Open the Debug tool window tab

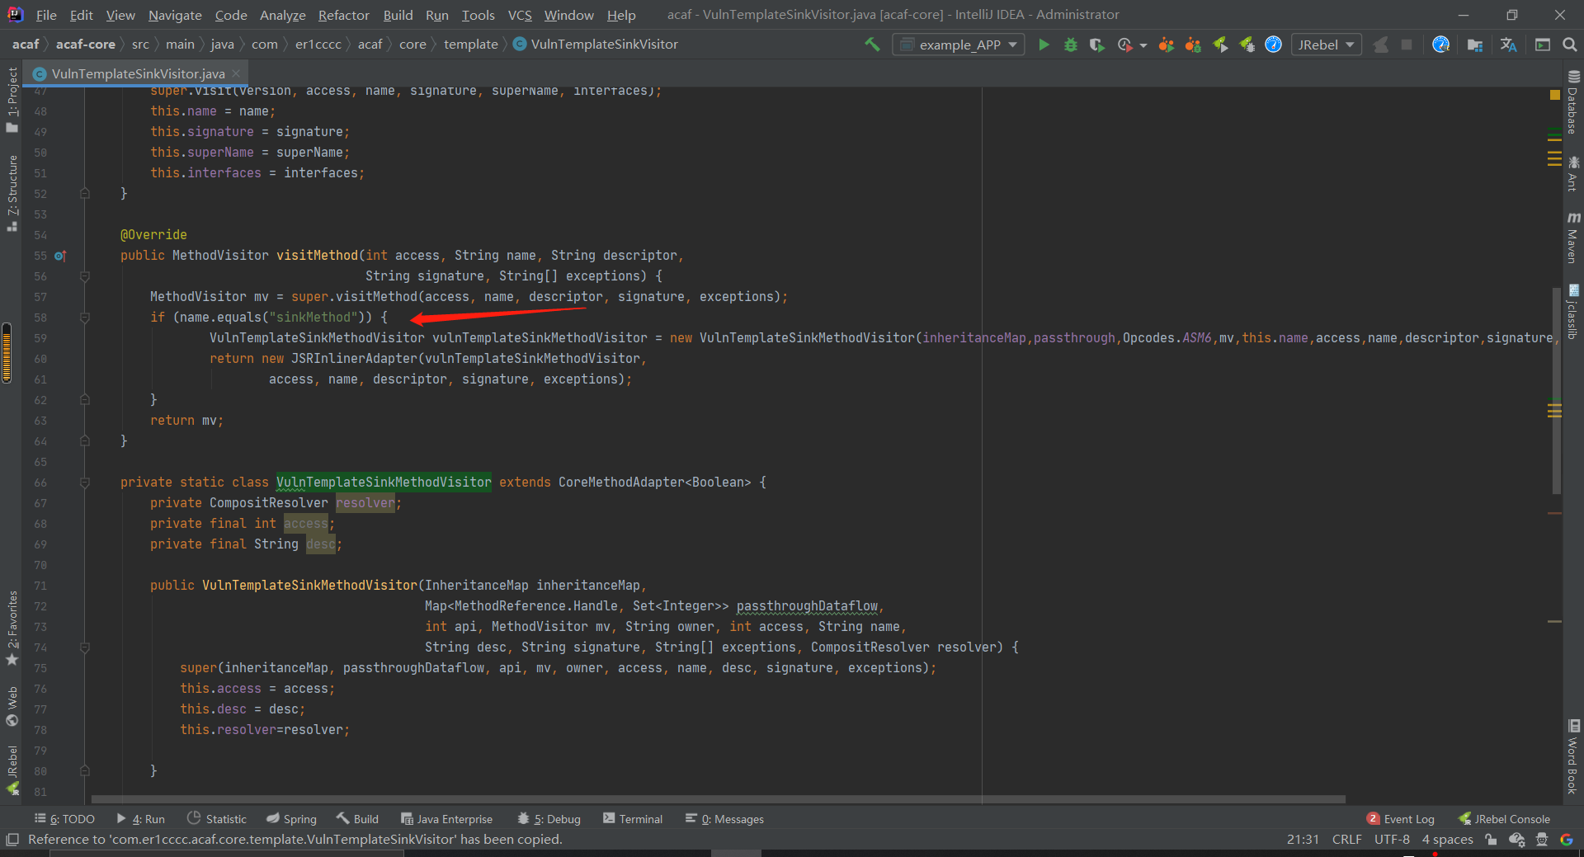click(x=549, y=819)
